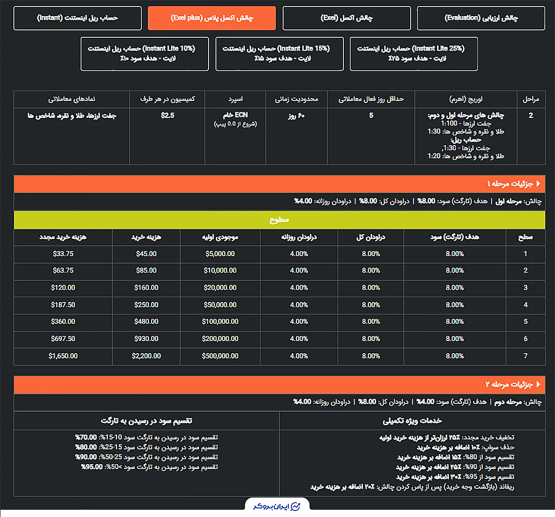Click the ریفاند refund service line
The height and width of the screenshot is (517, 555).
412,487
